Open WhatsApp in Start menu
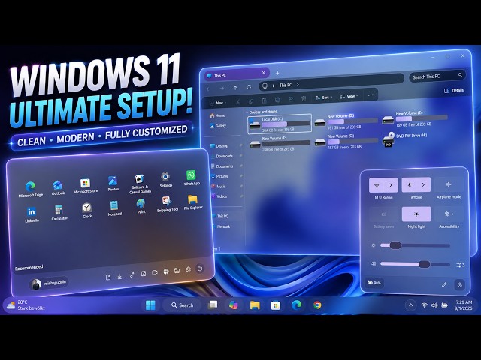This screenshot has width=481, height=360. point(192,178)
